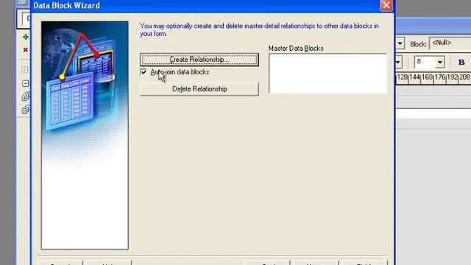This screenshot has width=471, height=265.
Task: Click the Create Relationship button
Action: [x=199, y=60]
